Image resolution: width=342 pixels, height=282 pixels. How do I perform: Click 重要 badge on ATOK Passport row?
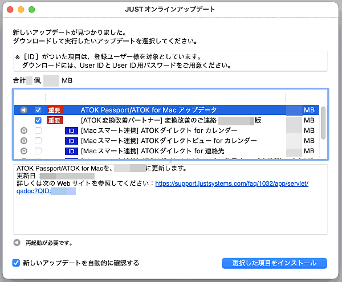[x=55, y=110]
